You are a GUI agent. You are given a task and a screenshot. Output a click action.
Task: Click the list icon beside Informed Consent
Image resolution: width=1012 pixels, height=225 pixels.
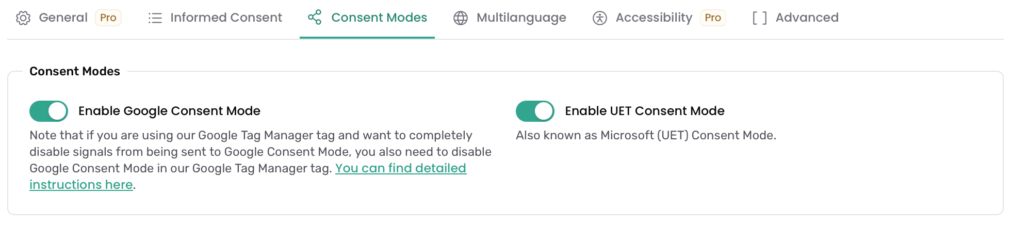tap(155, 18)
